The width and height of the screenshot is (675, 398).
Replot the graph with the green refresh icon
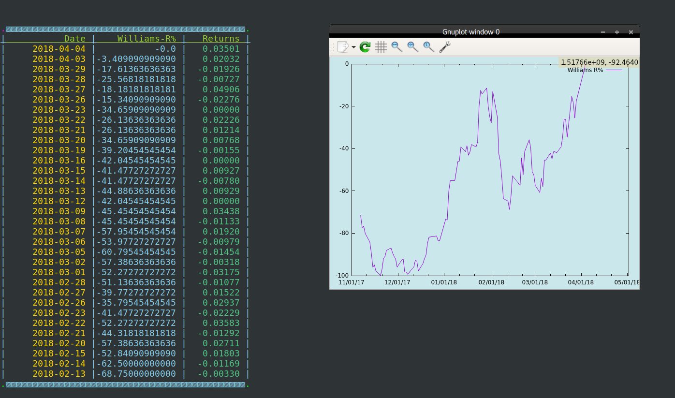pyautogui.click(x=365, y=47)
